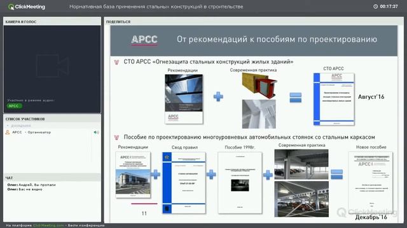Click the ClickMeeting logo in header
Viewport: 407px width, 228px height.
(27, 7)
